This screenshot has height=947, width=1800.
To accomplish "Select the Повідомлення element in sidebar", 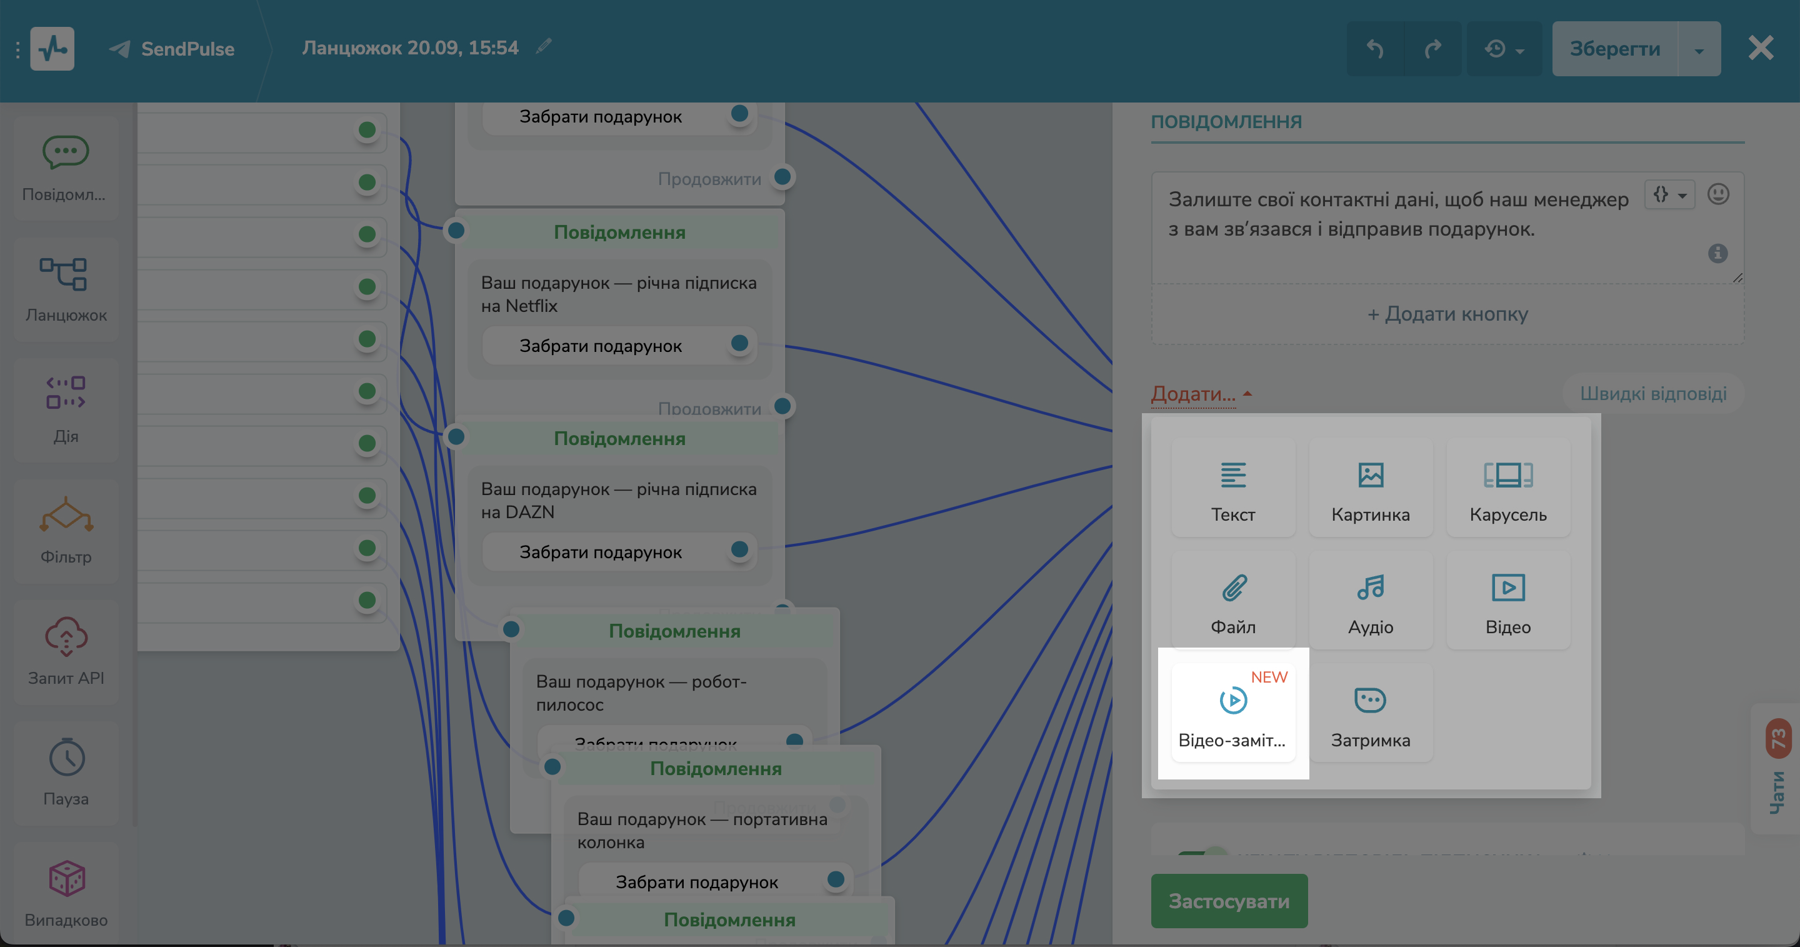I will (65, 168).
